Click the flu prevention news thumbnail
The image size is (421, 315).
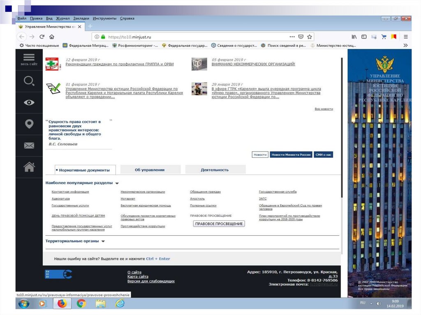pyautogui.click(x=53, y=64)
